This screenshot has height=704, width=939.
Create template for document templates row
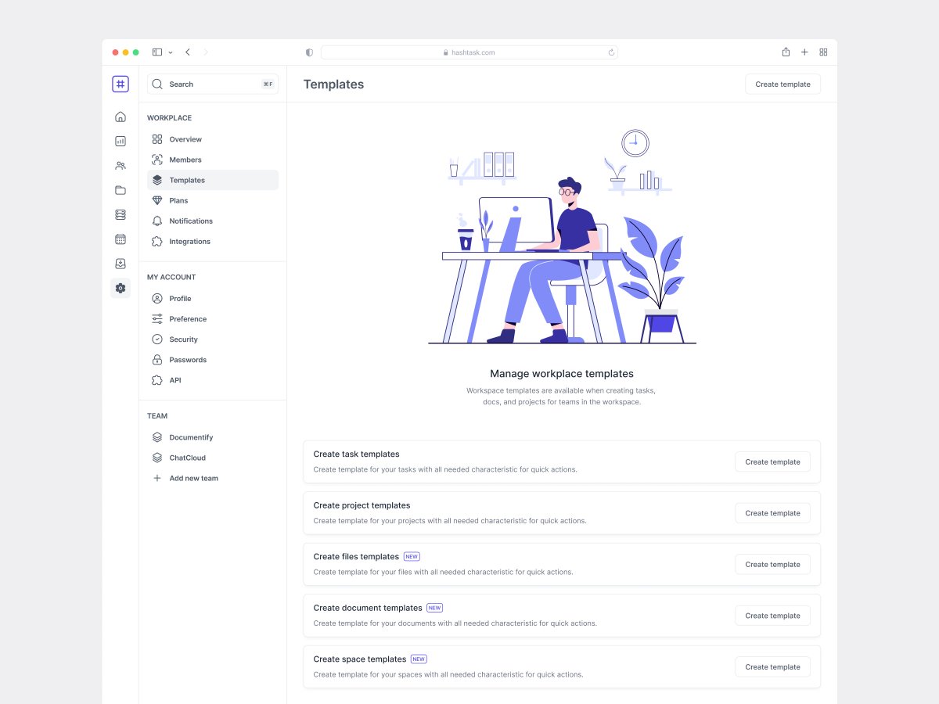coord(772,616)
